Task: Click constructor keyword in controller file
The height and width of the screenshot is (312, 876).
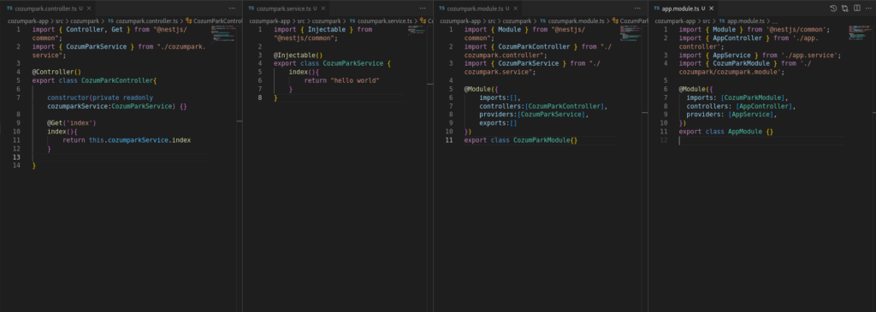Action: coord(68,97)
